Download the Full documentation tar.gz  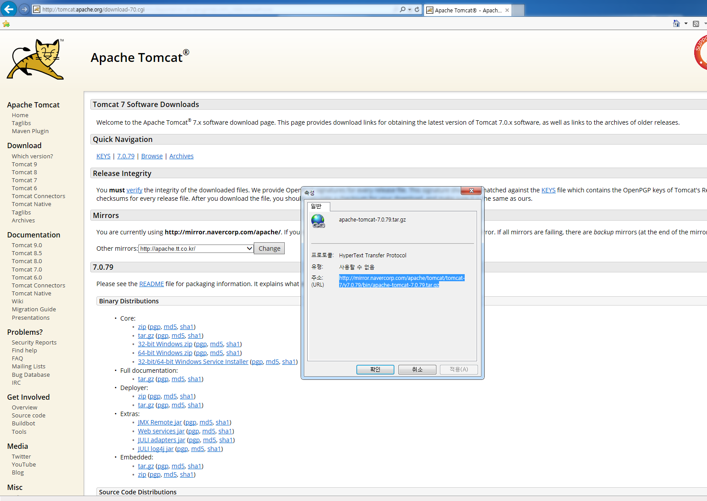tap(146, 379)
